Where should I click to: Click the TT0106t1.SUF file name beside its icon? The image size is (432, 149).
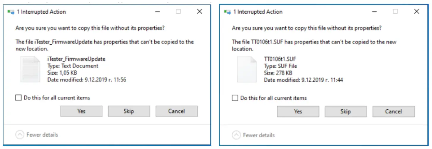pyautogui.click(x=280, y=59)
